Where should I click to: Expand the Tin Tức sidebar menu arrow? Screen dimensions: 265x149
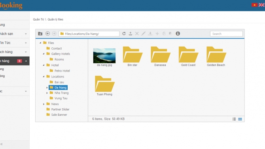click(x=26, y=43)
